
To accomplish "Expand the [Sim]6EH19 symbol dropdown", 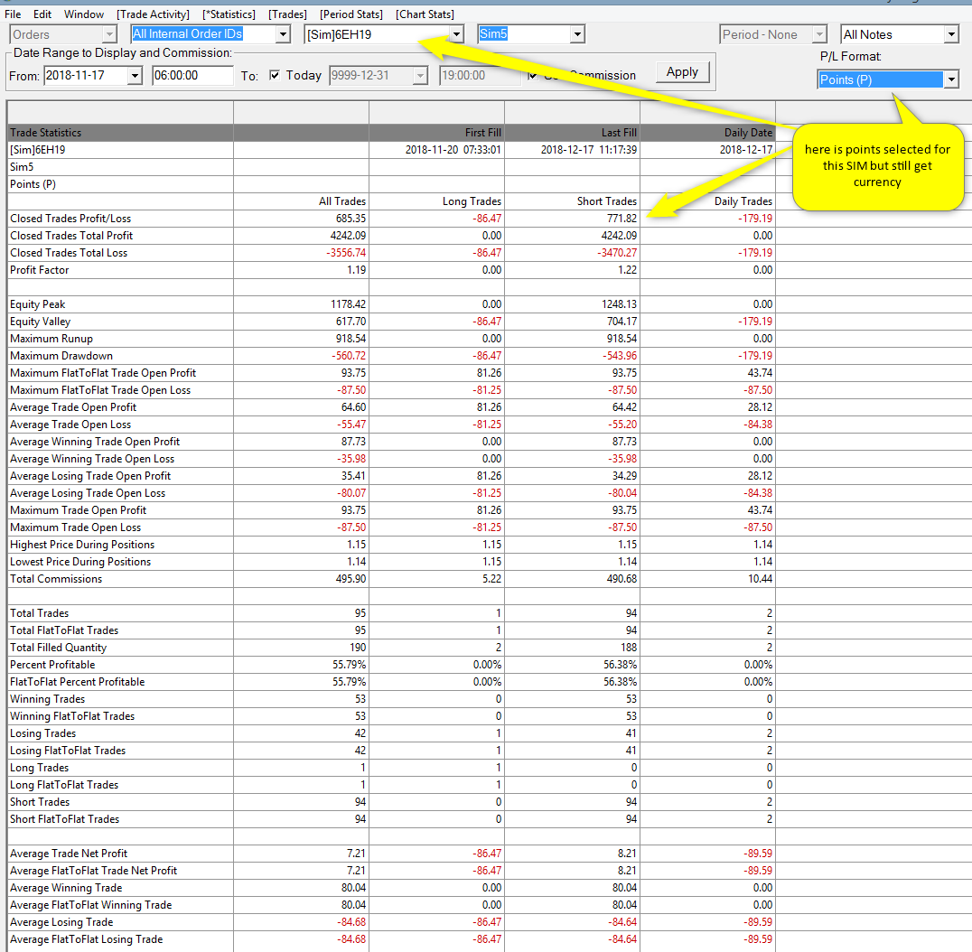I will coord(456,34).
